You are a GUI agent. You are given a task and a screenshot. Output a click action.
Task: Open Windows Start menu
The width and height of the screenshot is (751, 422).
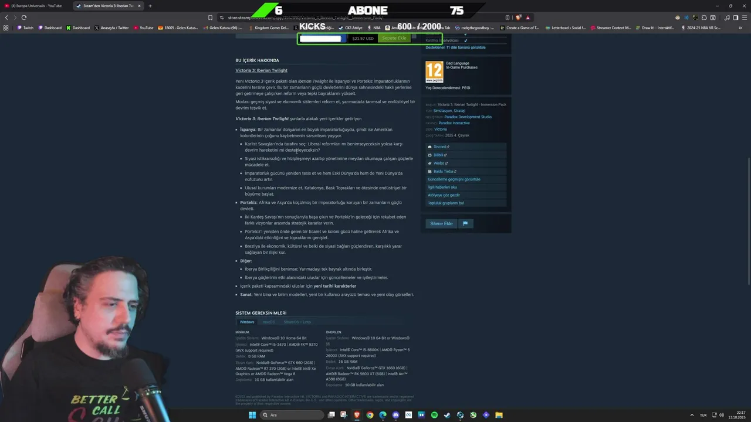pyautogui.click(x=252, y=415)
